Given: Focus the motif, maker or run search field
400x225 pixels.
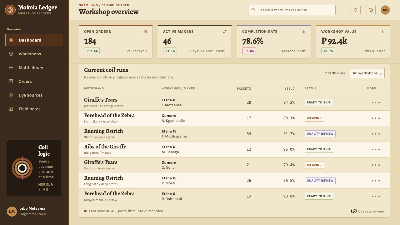Looking at the screenshot, I should [x=292, y=10].
